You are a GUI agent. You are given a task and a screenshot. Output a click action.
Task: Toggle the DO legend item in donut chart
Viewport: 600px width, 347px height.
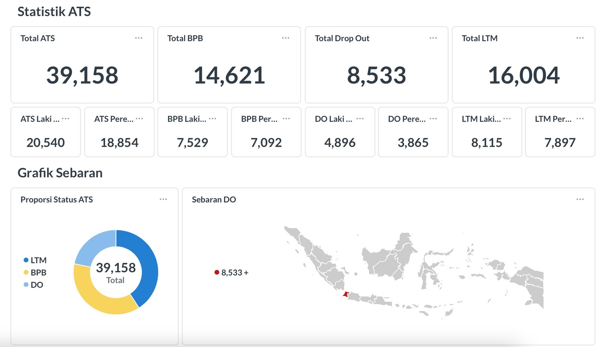pos(33,285)
